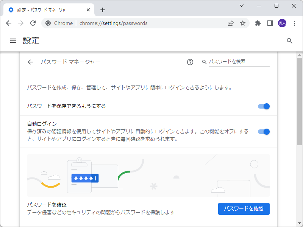Image resolution: width=303 pixels, height=227 pixels.
Task: Open the help icon next to パスワード マネージャー
Action: pyautogui.click(x=190, y=62)
